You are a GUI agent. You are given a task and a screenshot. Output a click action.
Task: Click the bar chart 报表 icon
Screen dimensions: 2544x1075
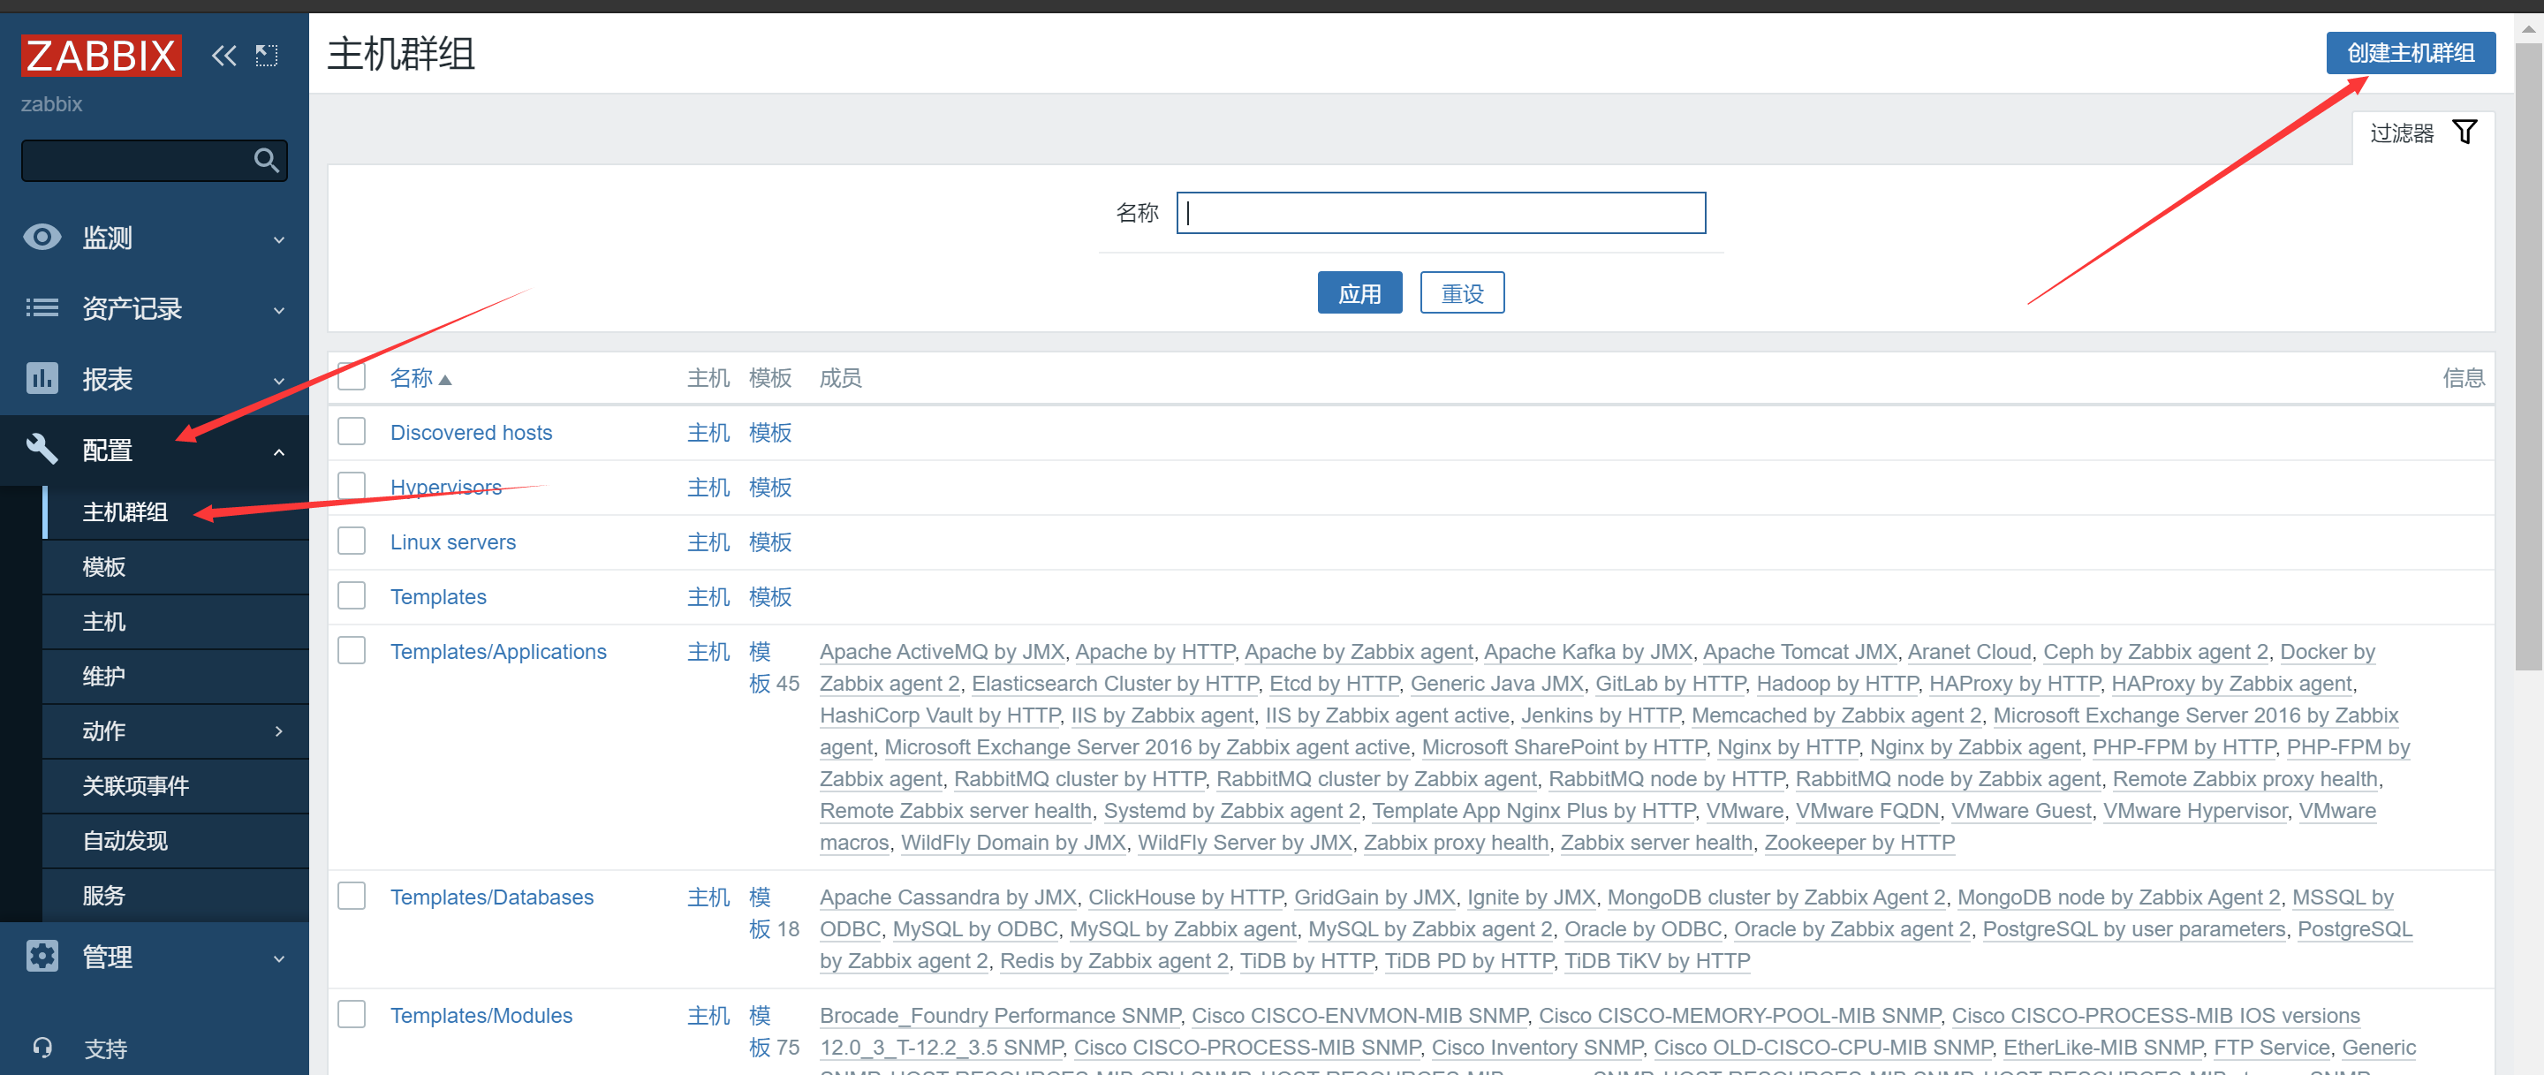42,378
